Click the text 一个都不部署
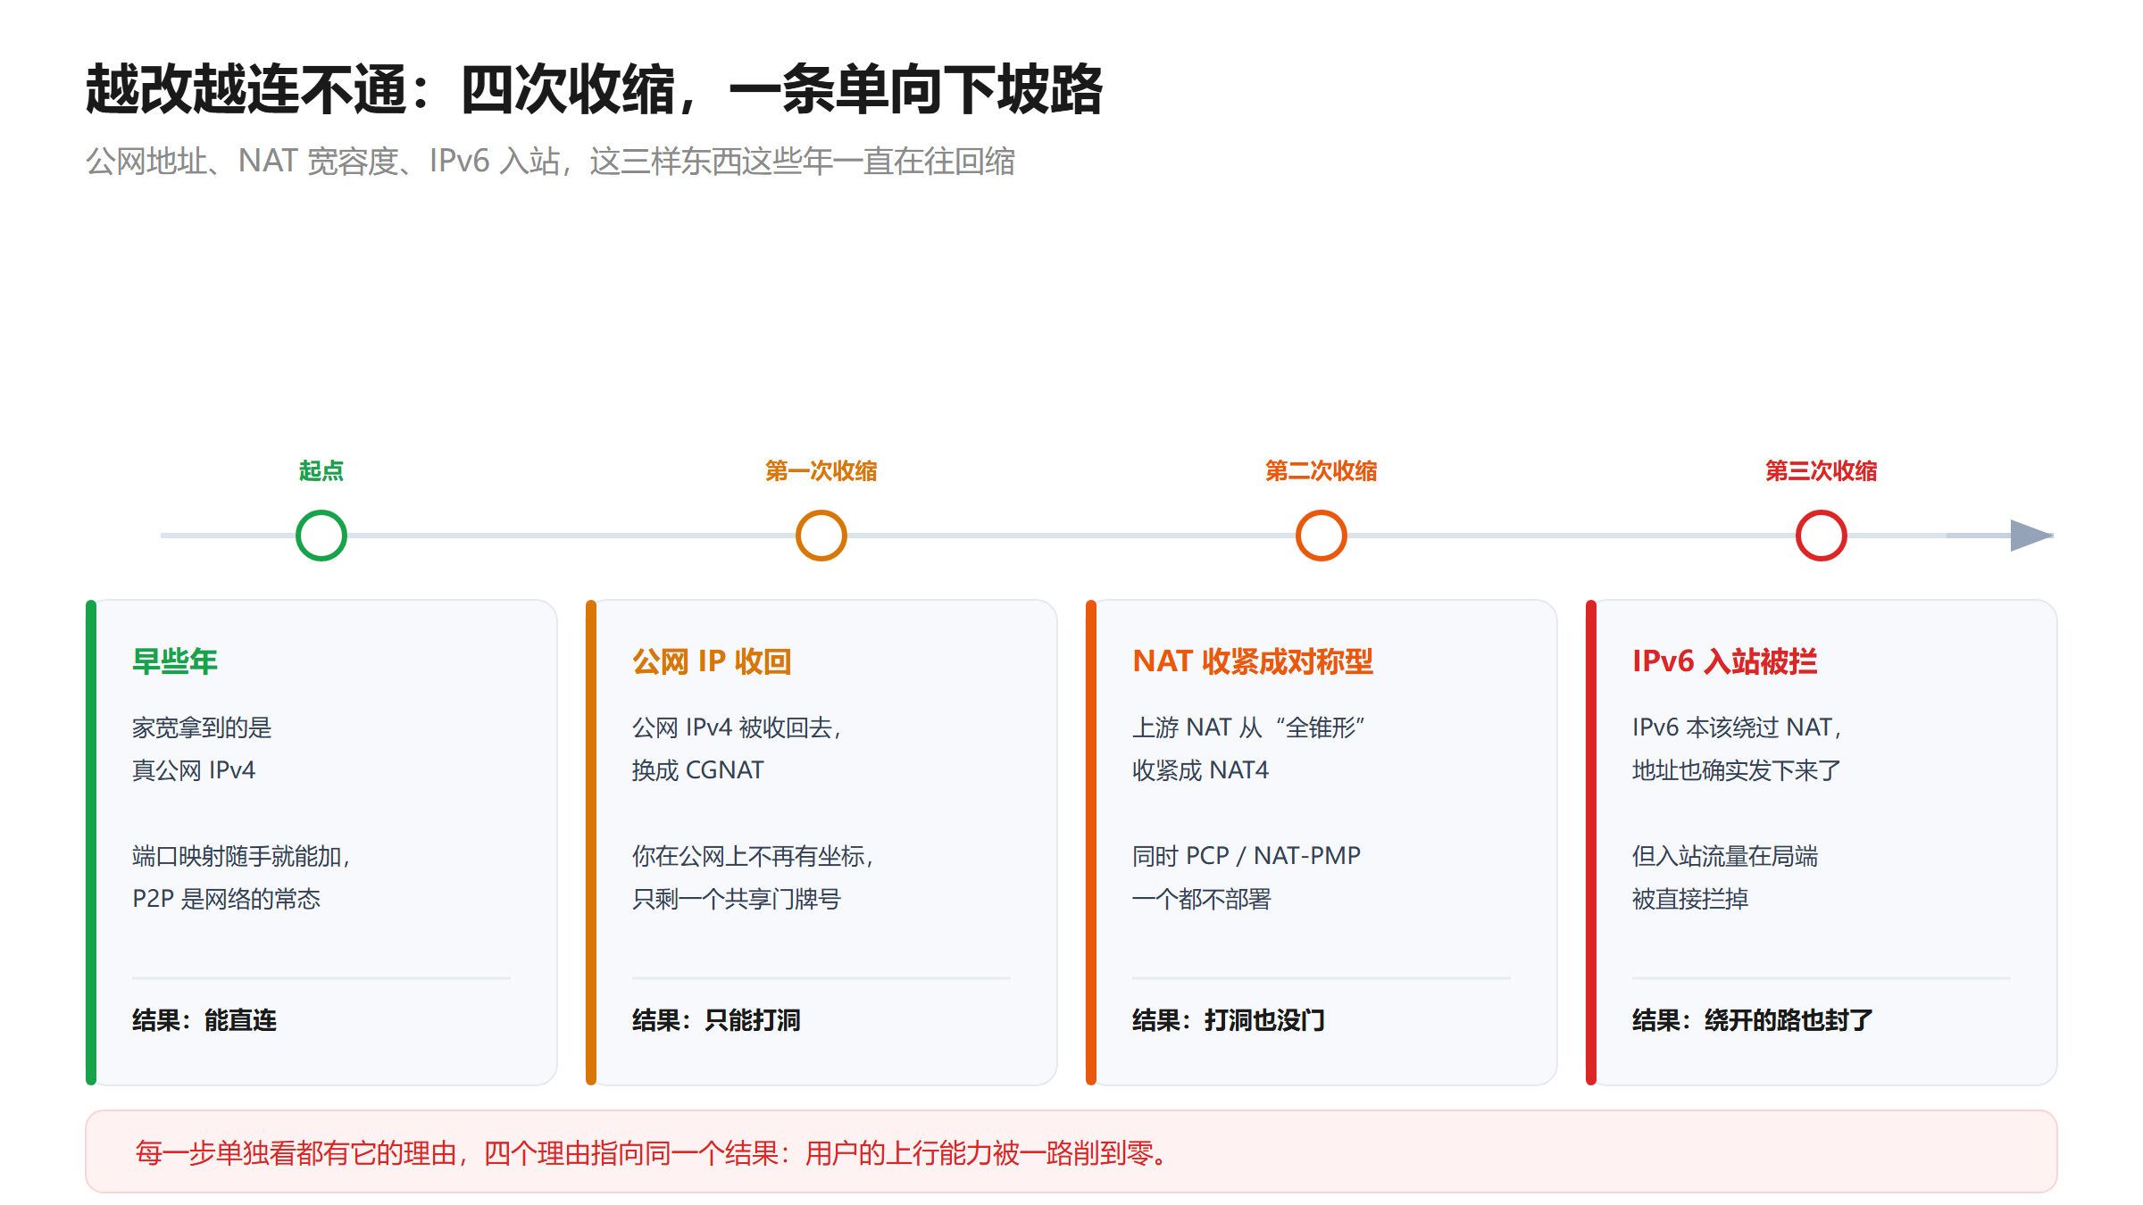Screen dimensions: 2143x1205 (1202, 899)
